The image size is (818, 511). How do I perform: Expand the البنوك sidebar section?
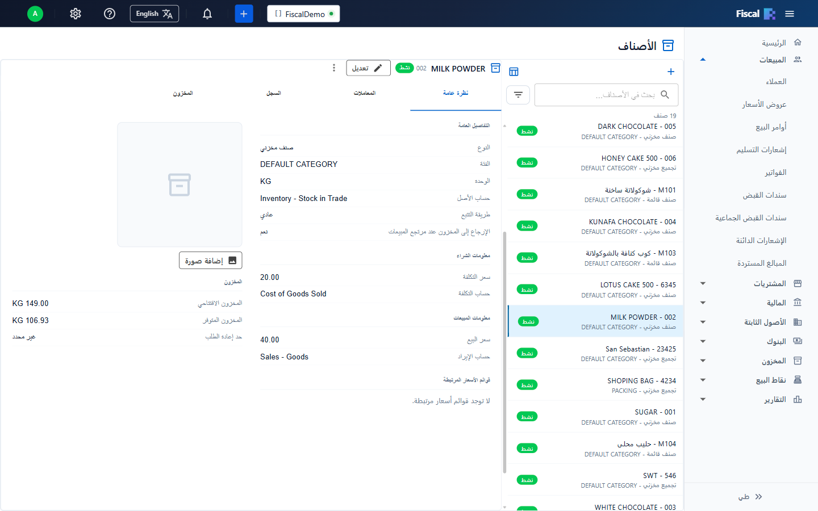[703, 341]
